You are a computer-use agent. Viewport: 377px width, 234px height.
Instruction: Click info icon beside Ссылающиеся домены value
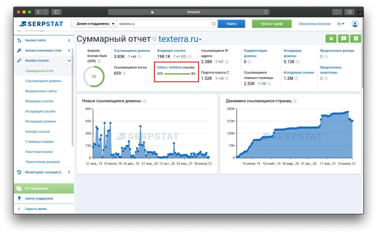coord(139,57)
